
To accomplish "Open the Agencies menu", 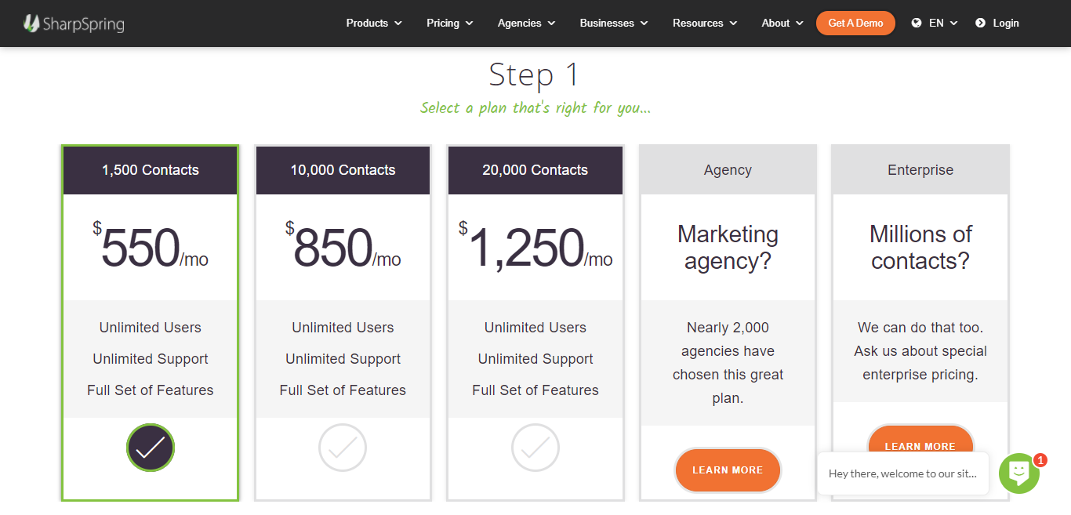I will (x=526, y=24).
